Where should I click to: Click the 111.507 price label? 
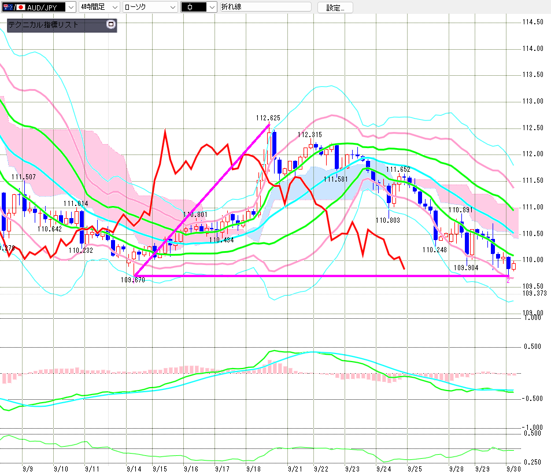24,177
